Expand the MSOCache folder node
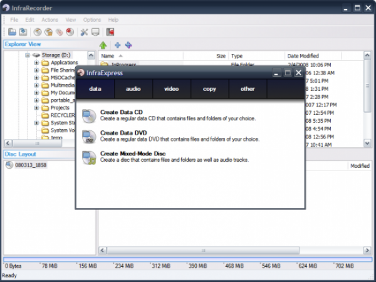The image size is (376, 282). [36, 78]
